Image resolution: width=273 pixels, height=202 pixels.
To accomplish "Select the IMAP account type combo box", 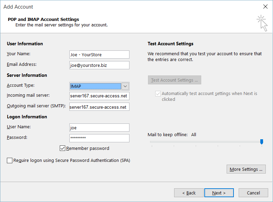I will coord(99,86).
